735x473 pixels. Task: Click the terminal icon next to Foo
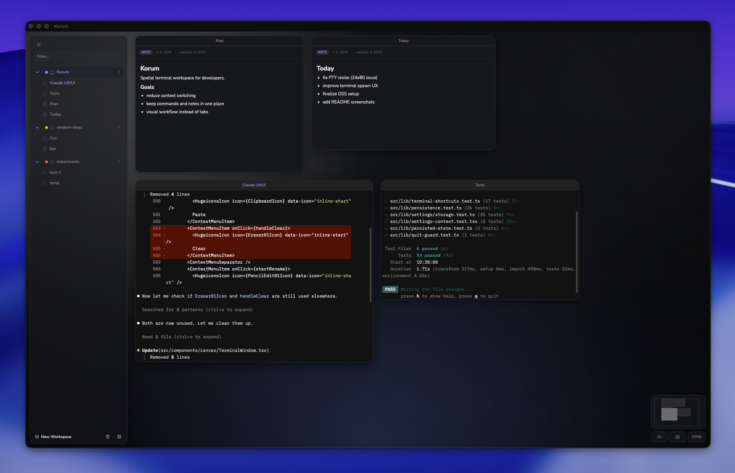pos(45,138)
